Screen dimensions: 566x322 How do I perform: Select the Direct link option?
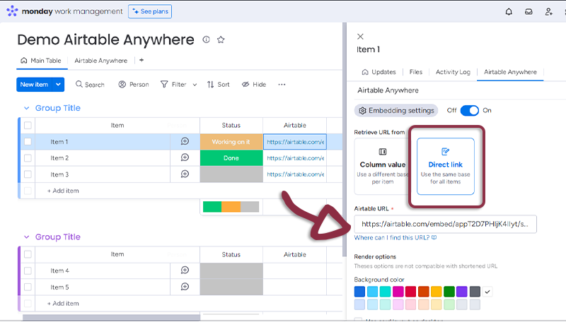click(445, 167)
